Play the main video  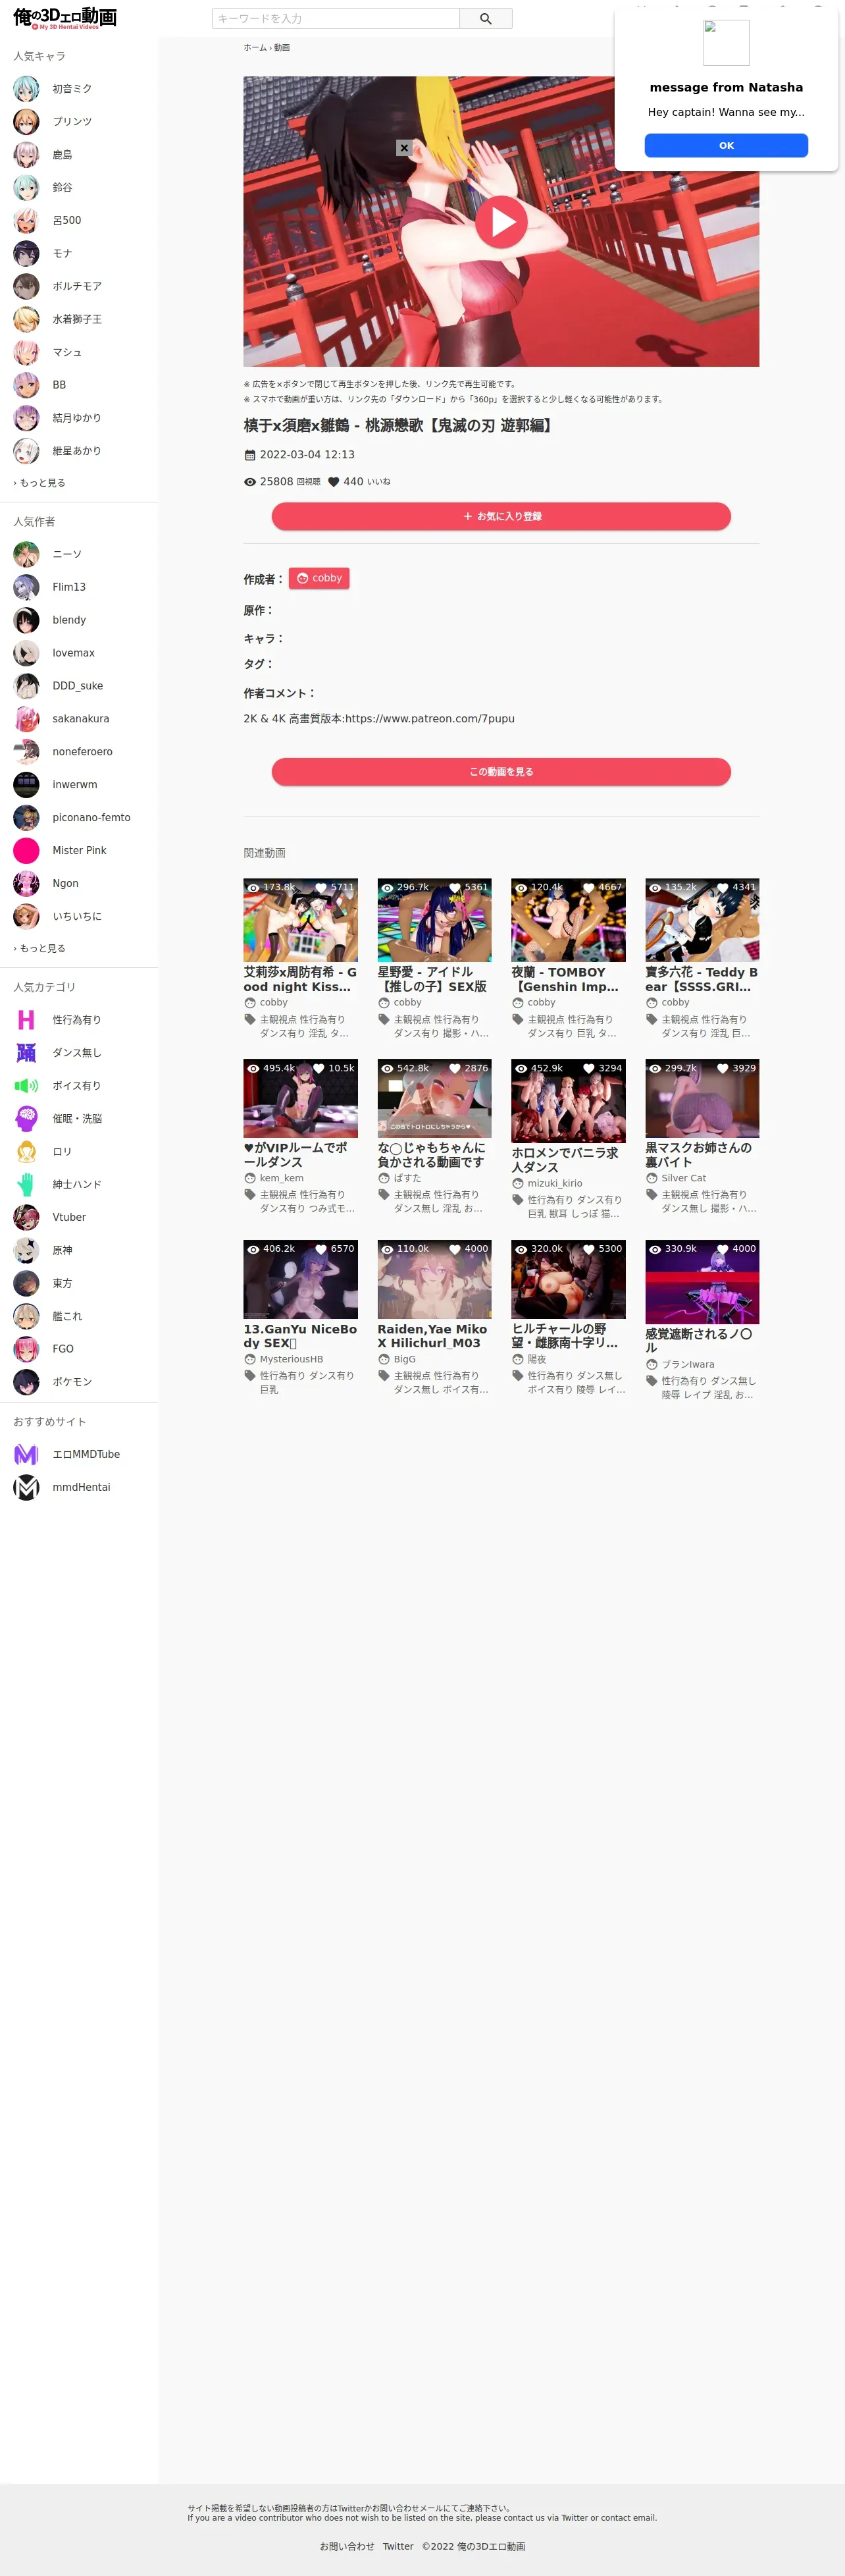pyautogui.click(x=501, y=222)
